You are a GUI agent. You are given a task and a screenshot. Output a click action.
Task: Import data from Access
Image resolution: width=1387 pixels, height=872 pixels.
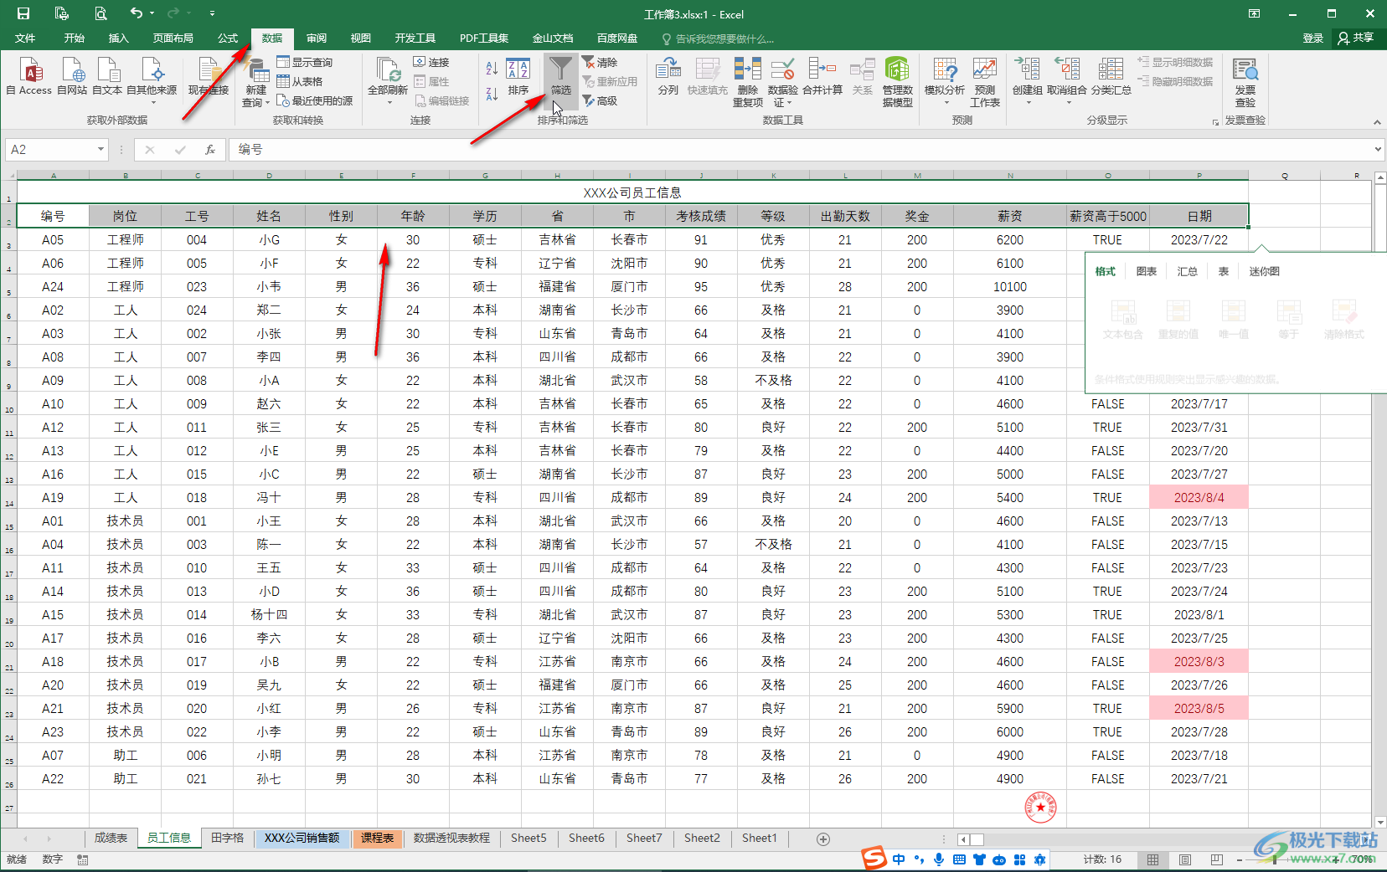(29, 76)
